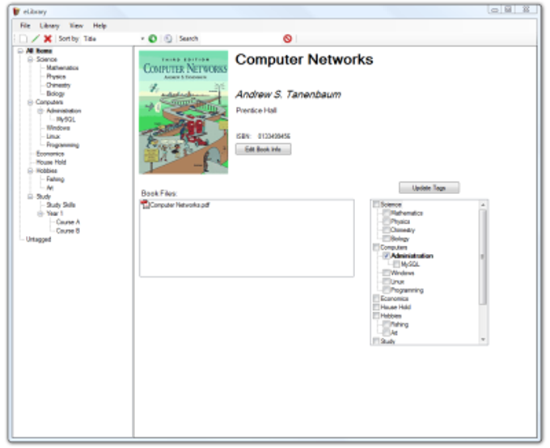Tick the Art tag checkbox

[x=386, y=332]
